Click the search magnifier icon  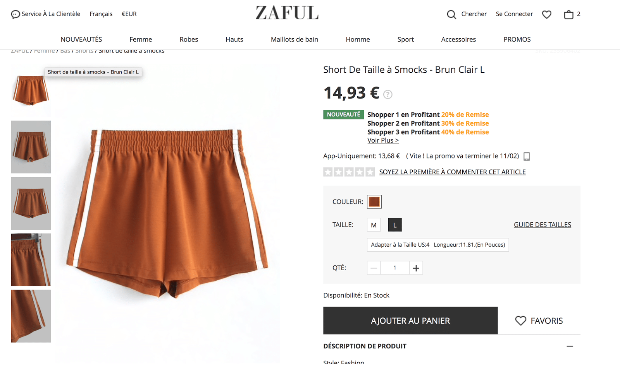(x=451, y=15)
